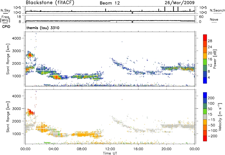Click the 12:00 time axis label

pos(110,149)
